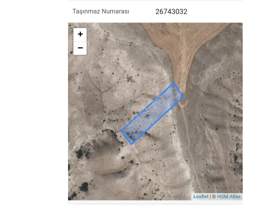This screenshot has height=205, width=273.
Task: Click the parcel's eastern corner vertex
Action: (183, 97)
